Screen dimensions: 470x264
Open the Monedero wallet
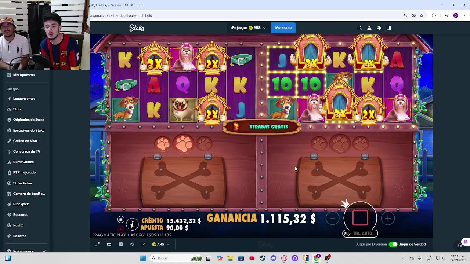(x=283, y=28)
